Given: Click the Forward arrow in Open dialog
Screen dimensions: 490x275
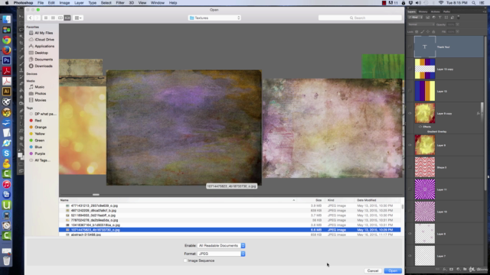Looking at the screenshot, I should (37, 18).
